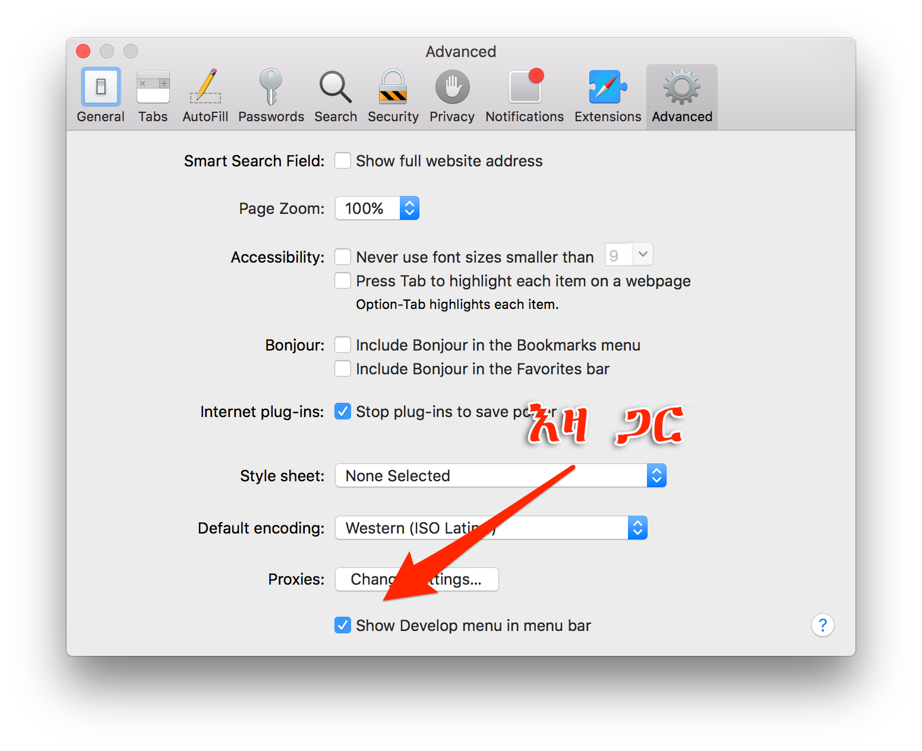The image size is (922, 751).
Task: Click the Change Settings proxies button
Action: [417, 579]
